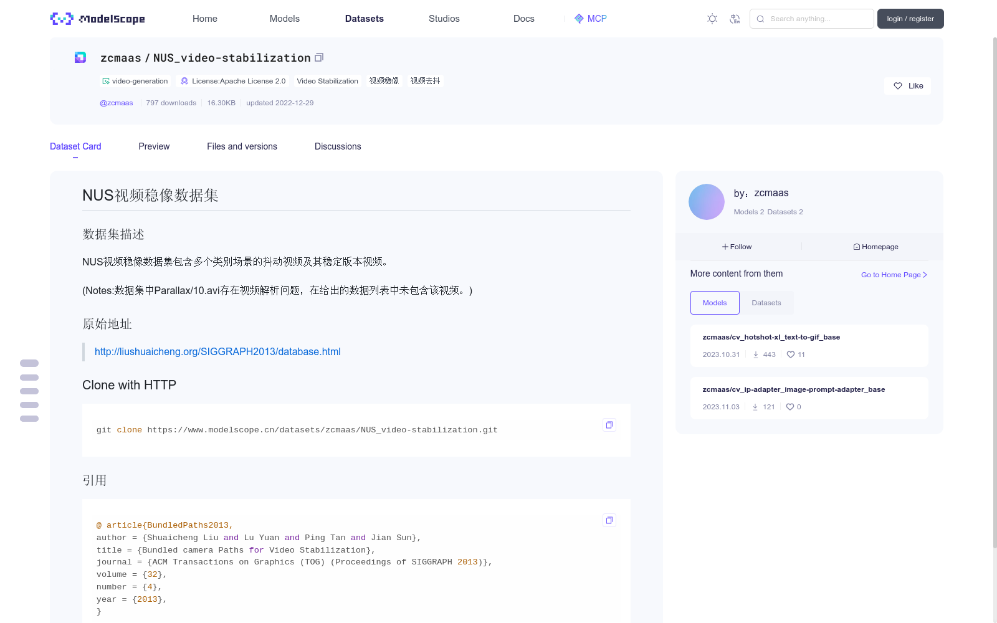
Task: Click the plus icon on Follow
Action: tap(725, 247)
